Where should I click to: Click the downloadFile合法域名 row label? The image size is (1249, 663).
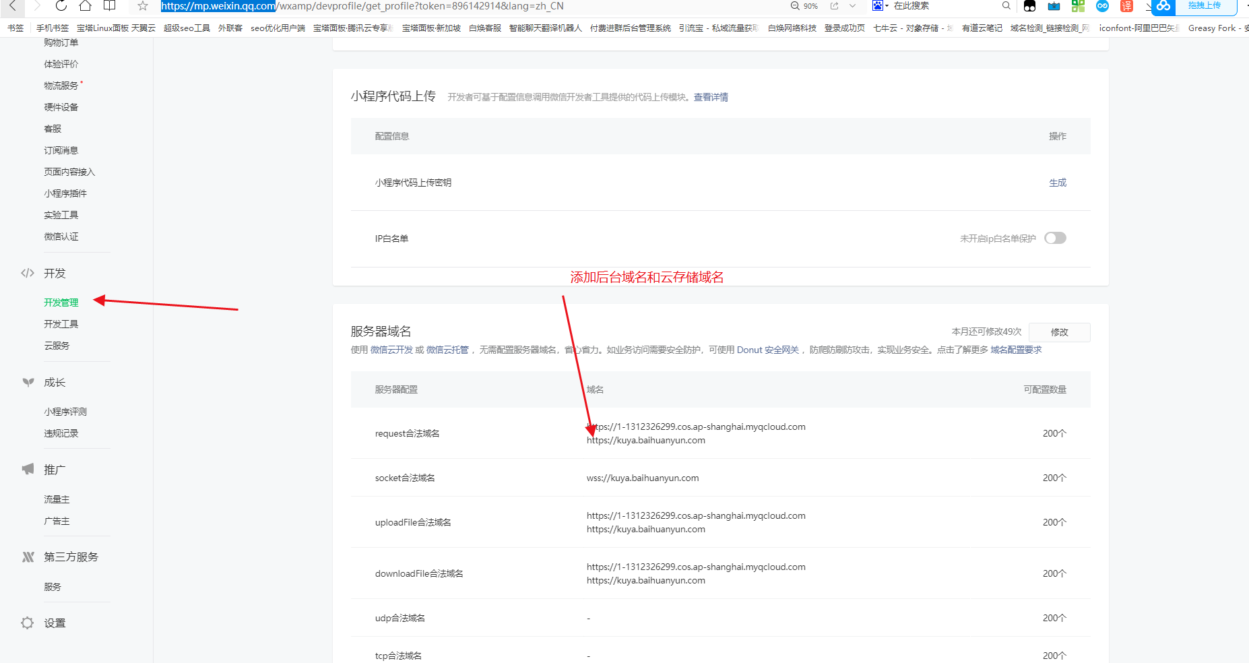click(419, 573)
